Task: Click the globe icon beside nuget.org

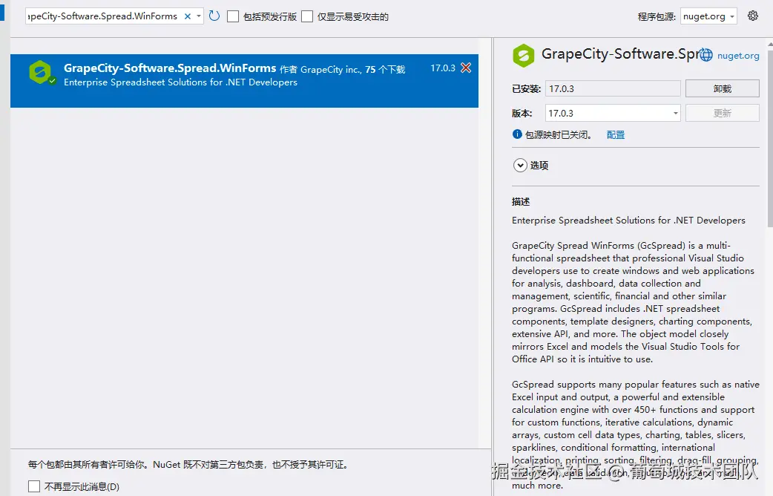Action: 706,55
